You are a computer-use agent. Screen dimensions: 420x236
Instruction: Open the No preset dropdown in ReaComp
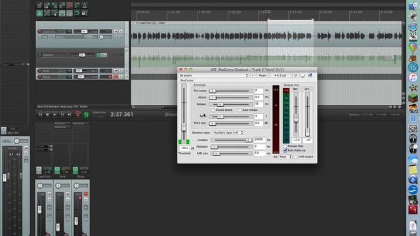(214, 75)
